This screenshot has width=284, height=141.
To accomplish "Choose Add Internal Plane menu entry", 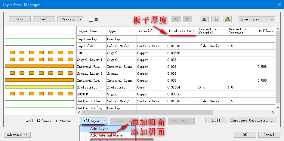I will pos(106,135).
